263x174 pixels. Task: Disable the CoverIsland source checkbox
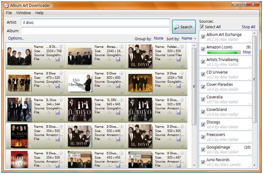(x=203, y=112)
